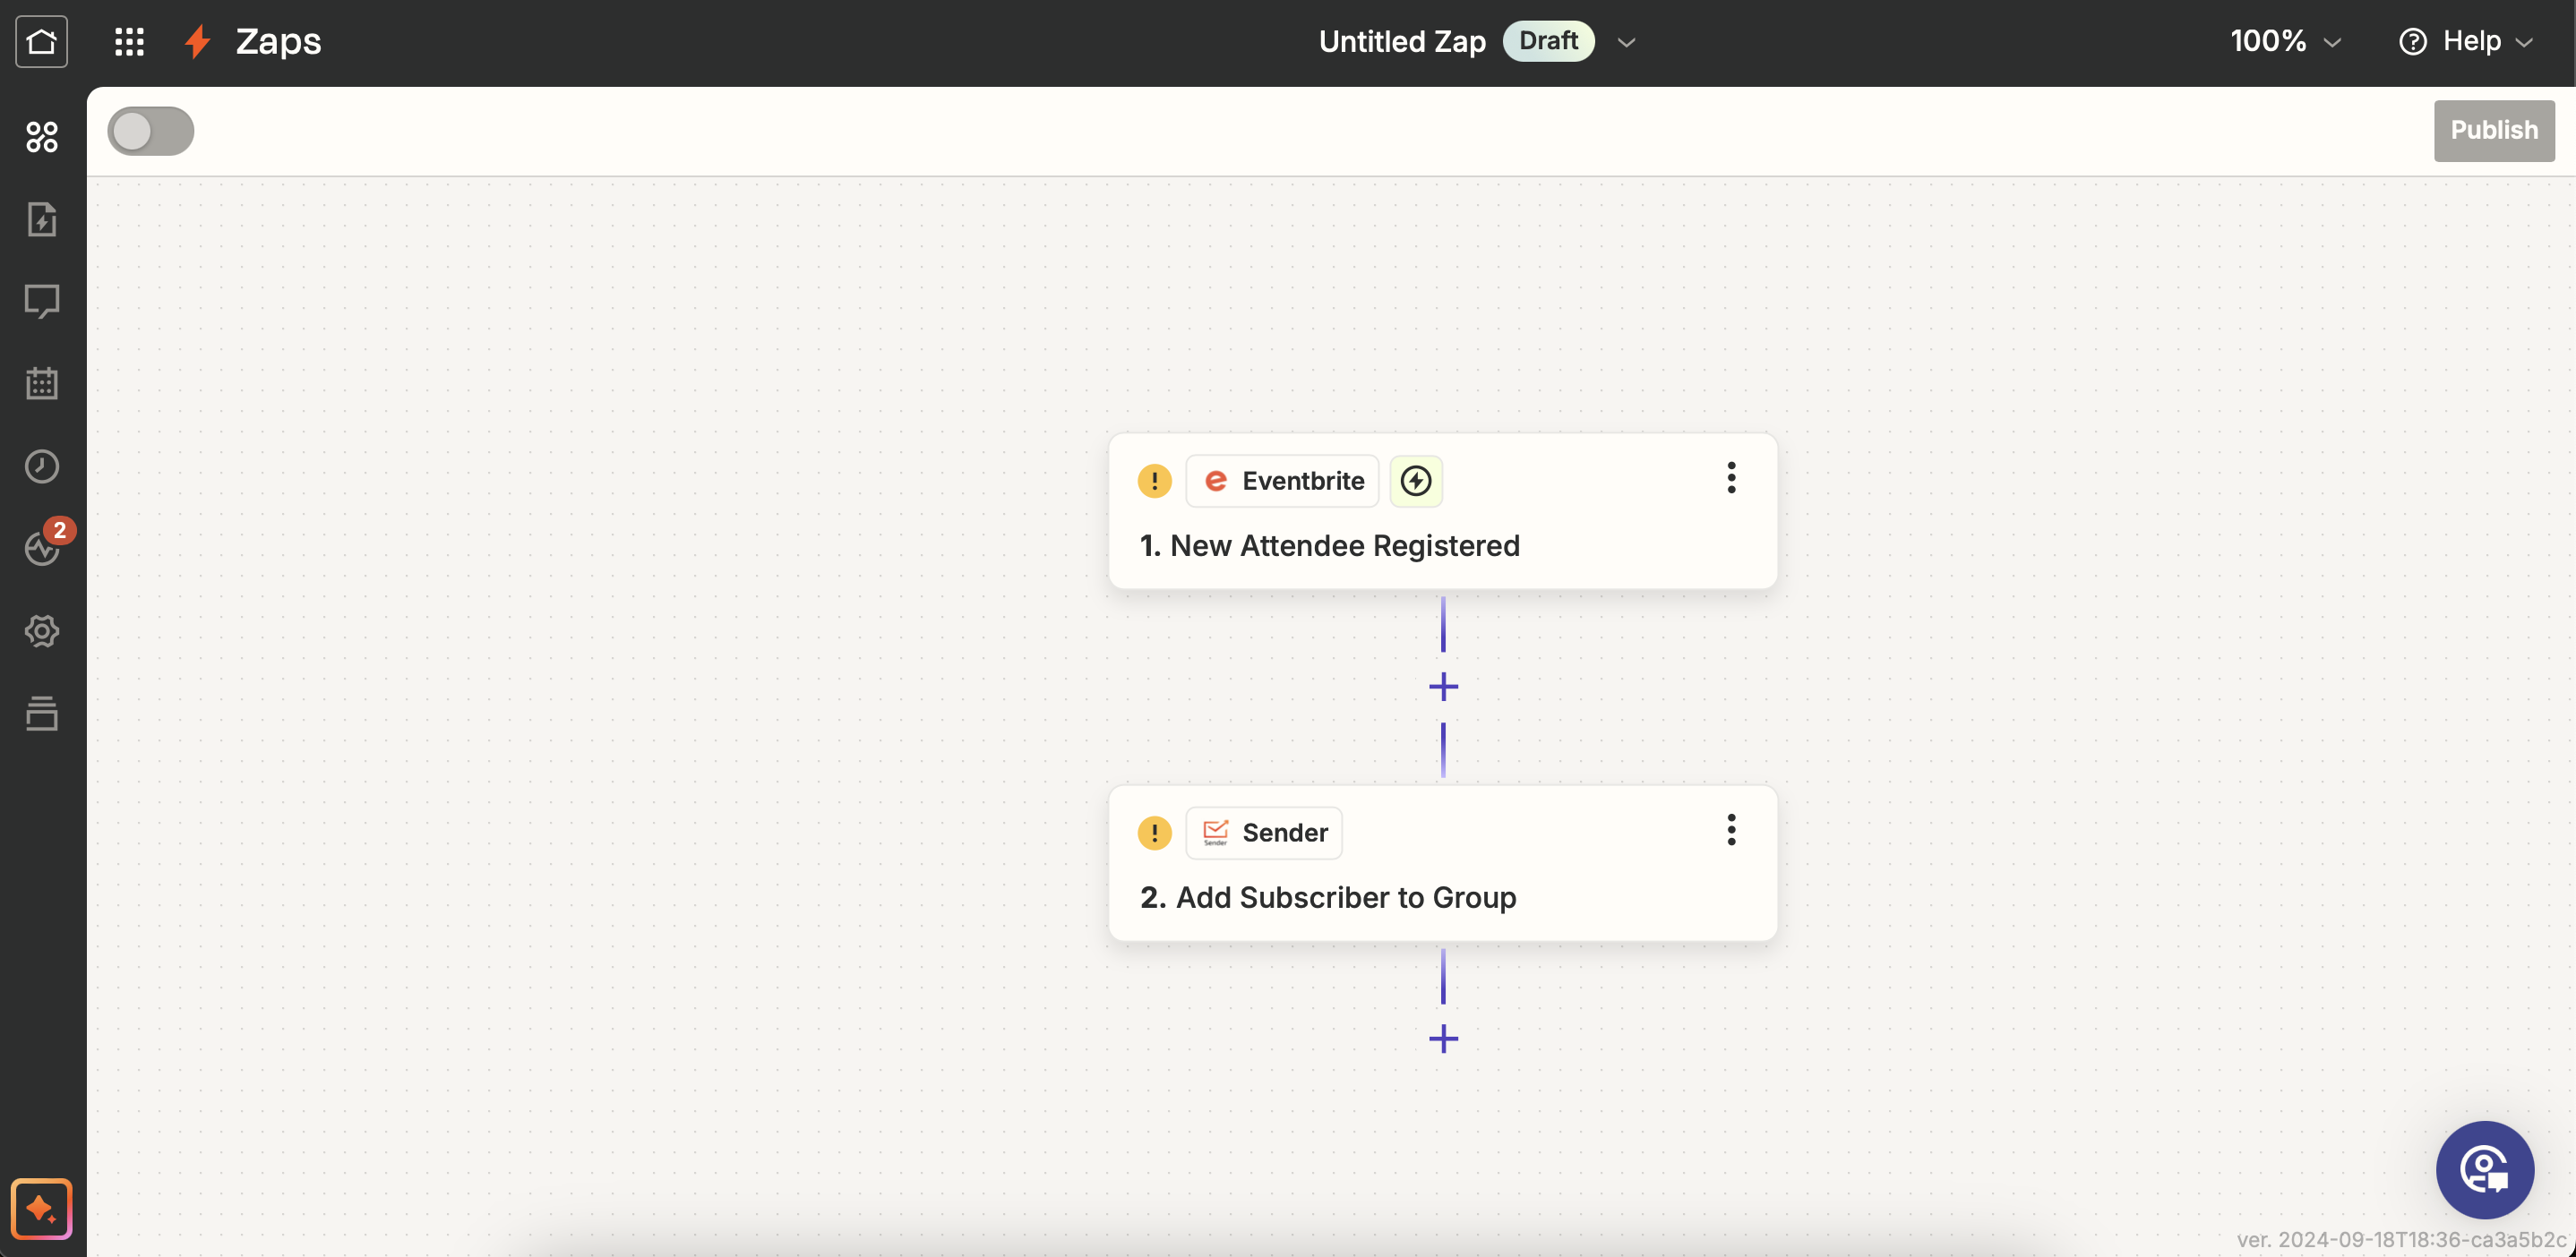2576x1257 pixels.
Task: Click the Publish button
Action: tap(2494, 130)
